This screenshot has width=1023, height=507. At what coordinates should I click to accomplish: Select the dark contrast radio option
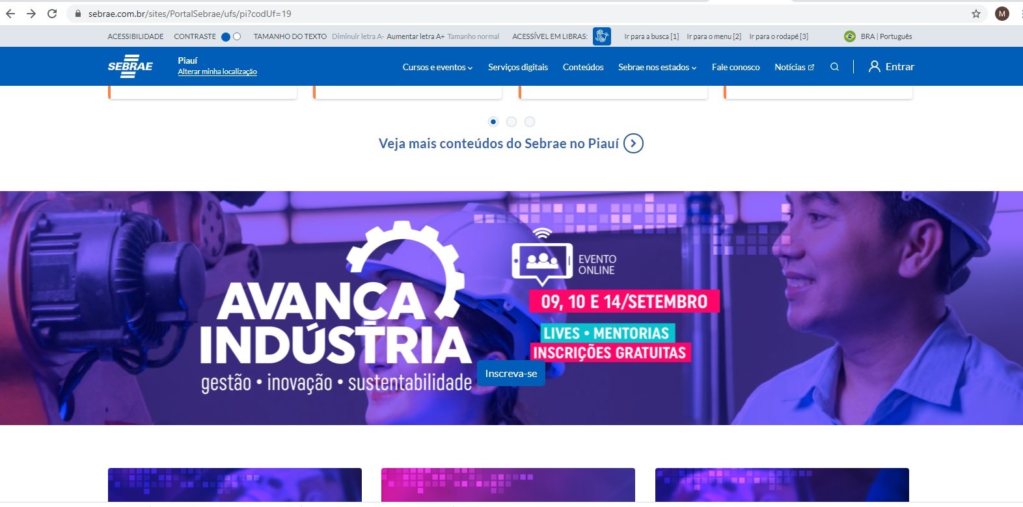(226, 37)
